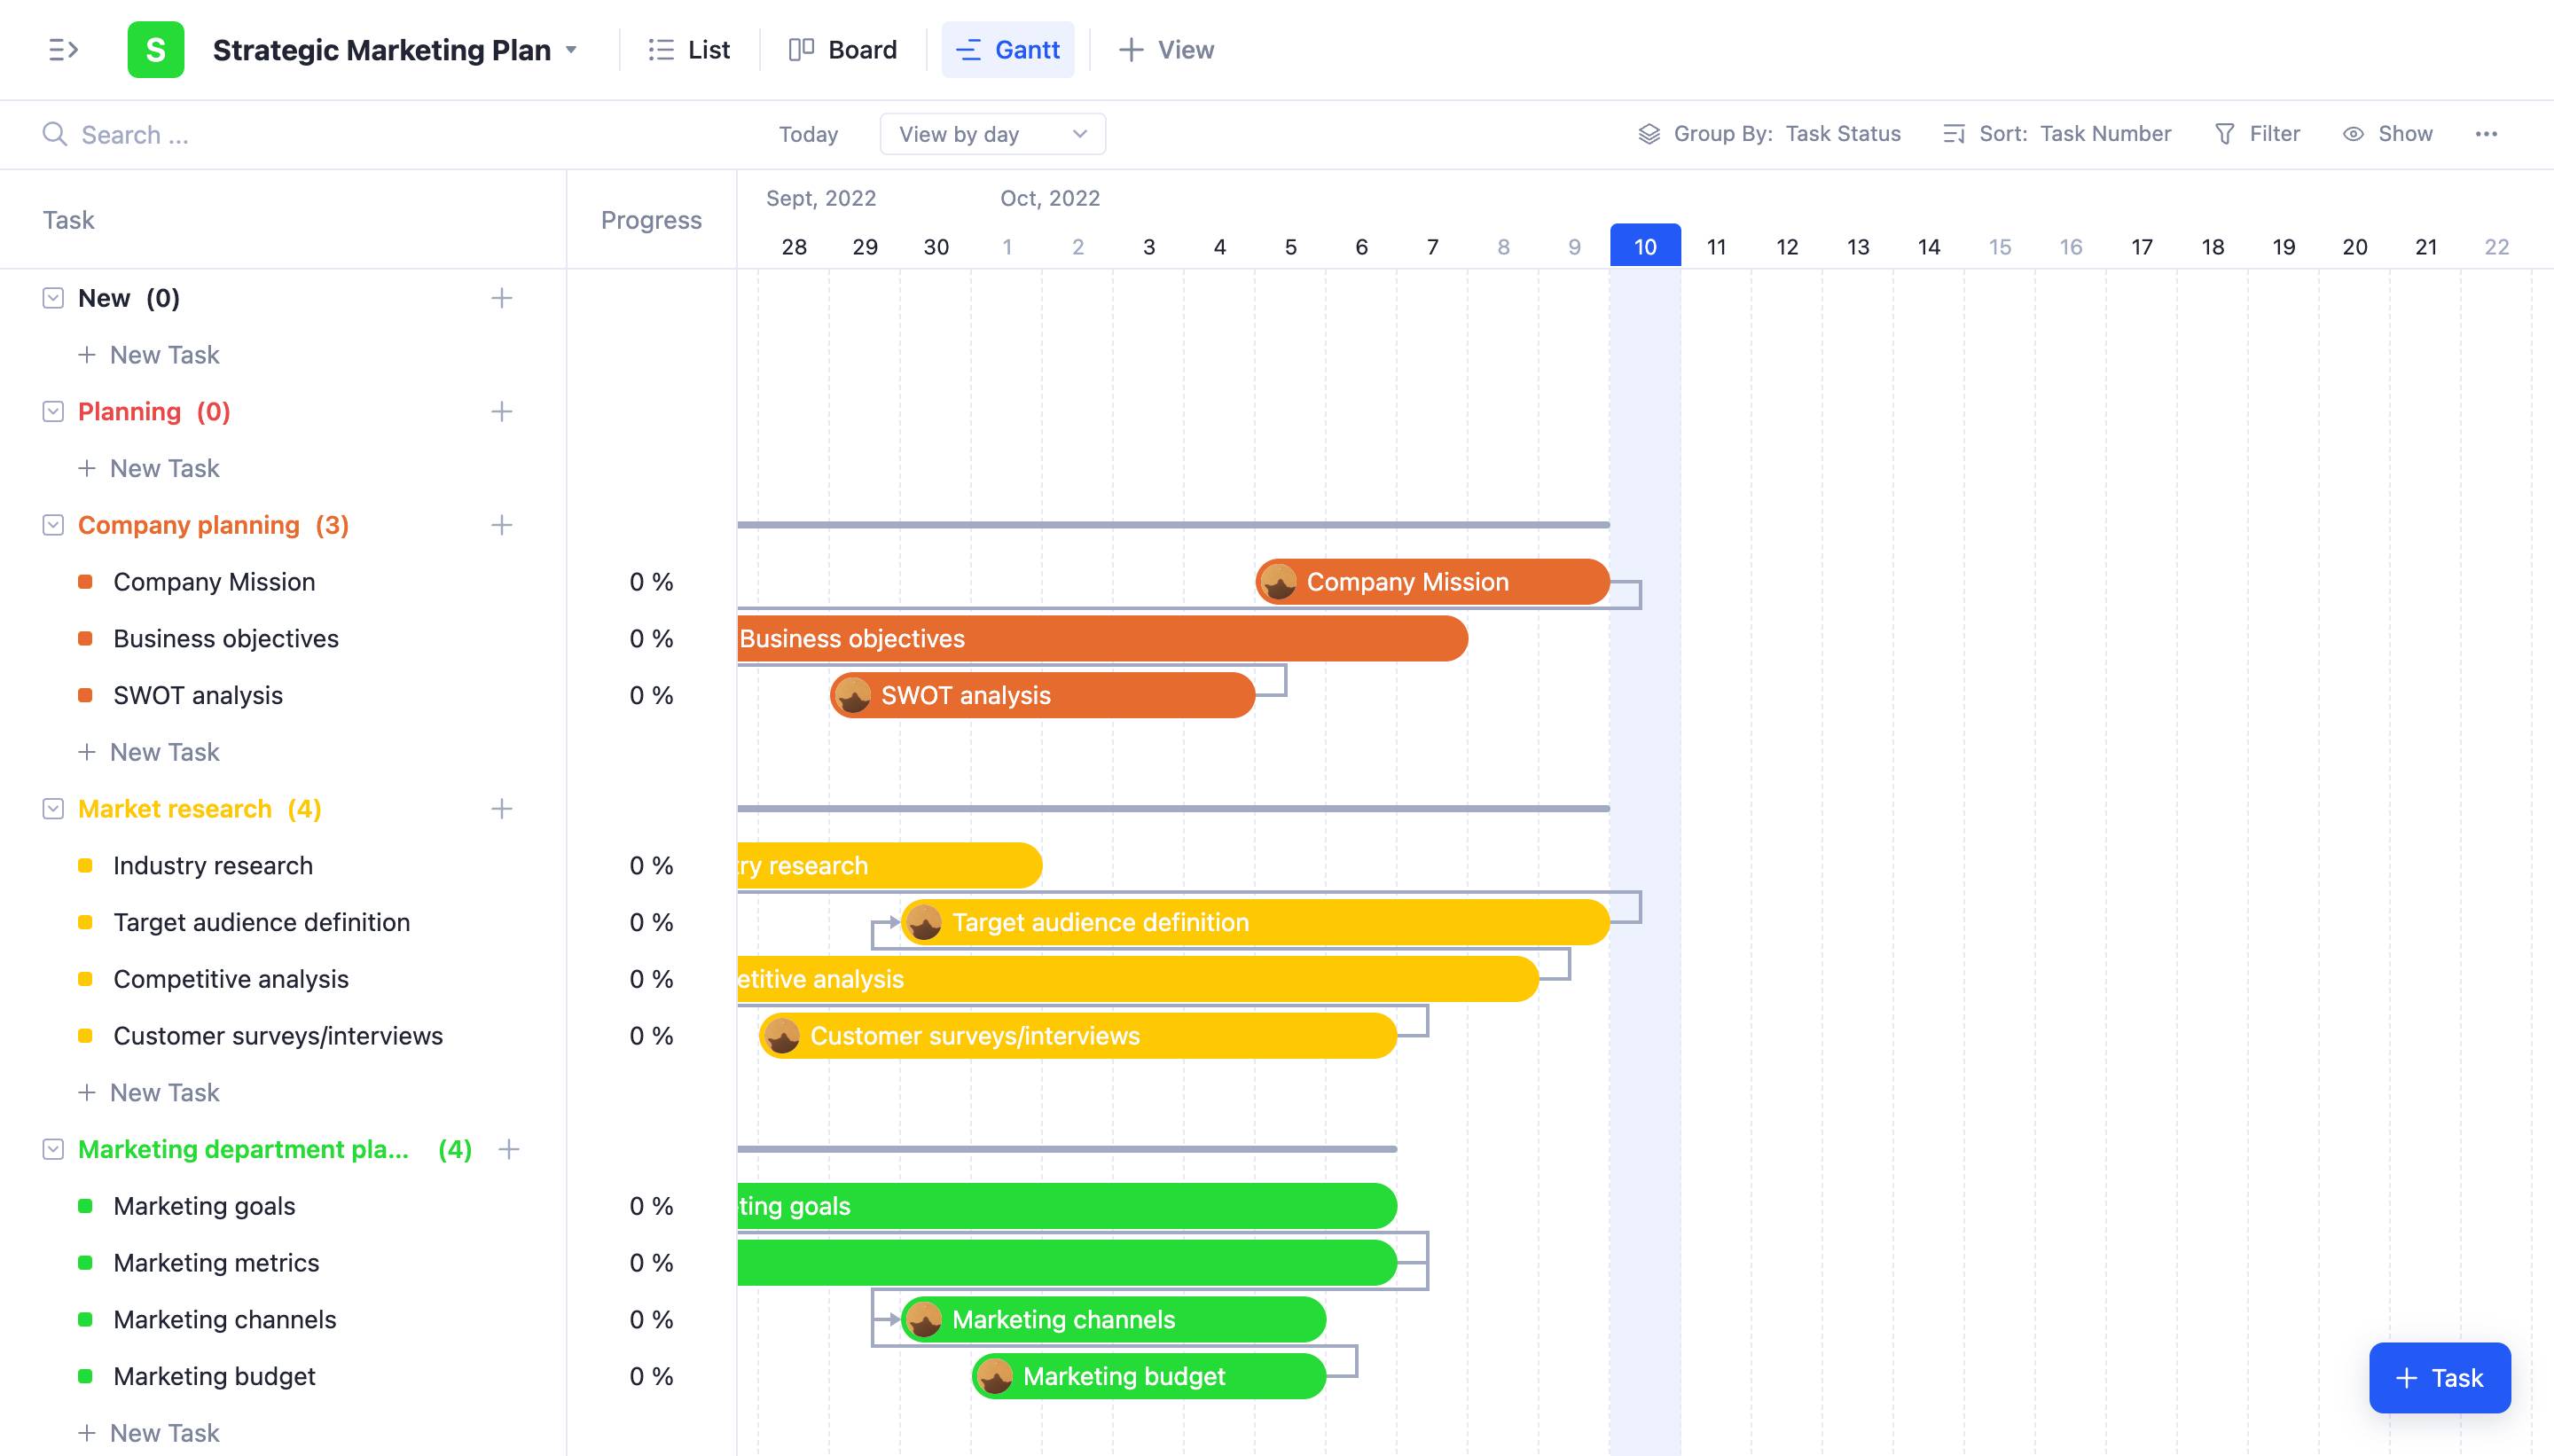Switch to the Board view tab
2554x1456 pixels.
pyautogui.click(x=843, y=49)
